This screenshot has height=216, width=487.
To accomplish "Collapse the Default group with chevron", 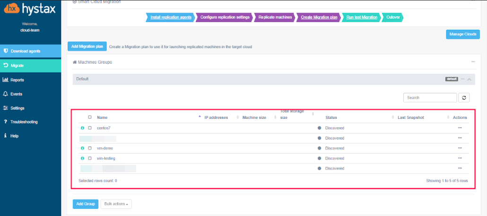I will (469, 79).
